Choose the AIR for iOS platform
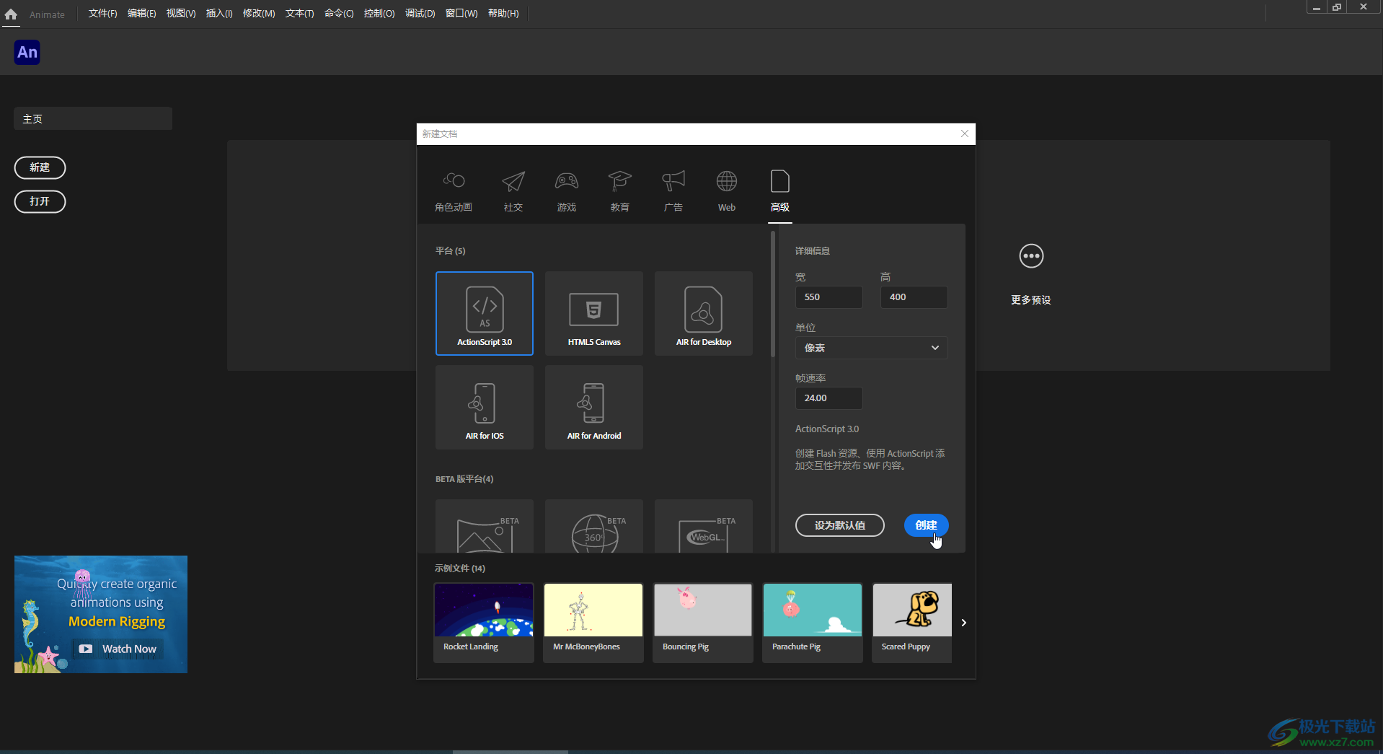This screenshot has width=1383, height=754. (485, 407)
